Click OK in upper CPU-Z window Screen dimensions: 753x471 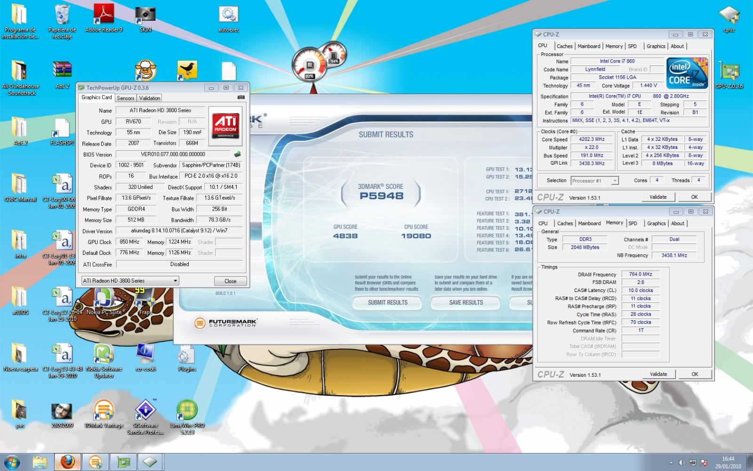point(695,197)
